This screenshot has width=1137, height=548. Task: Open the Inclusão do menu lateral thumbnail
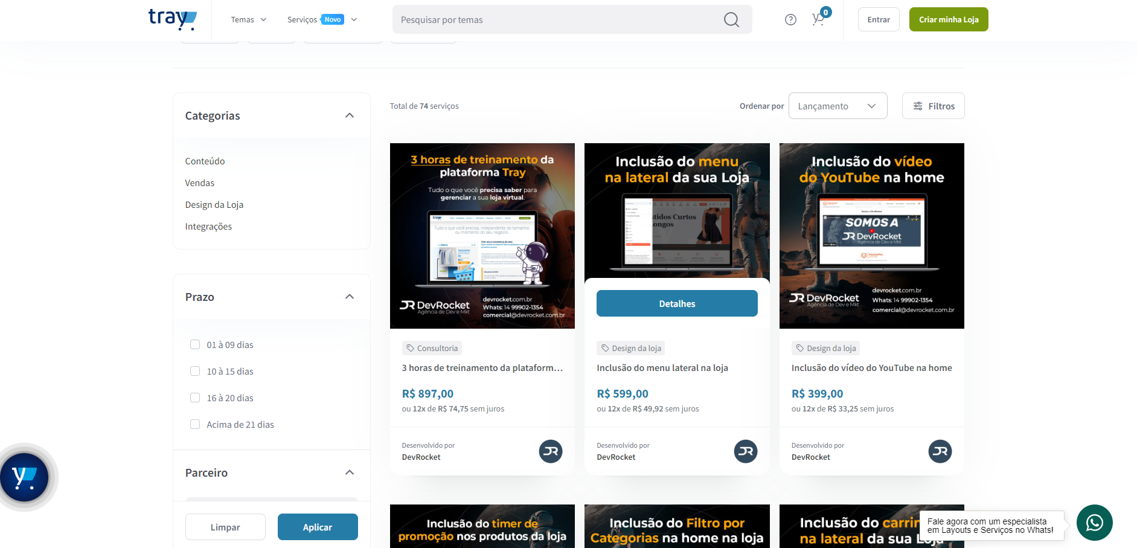677,211
